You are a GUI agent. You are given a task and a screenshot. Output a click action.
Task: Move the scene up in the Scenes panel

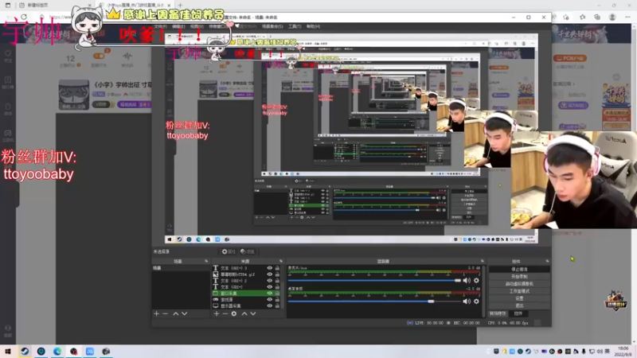[175, 313]
